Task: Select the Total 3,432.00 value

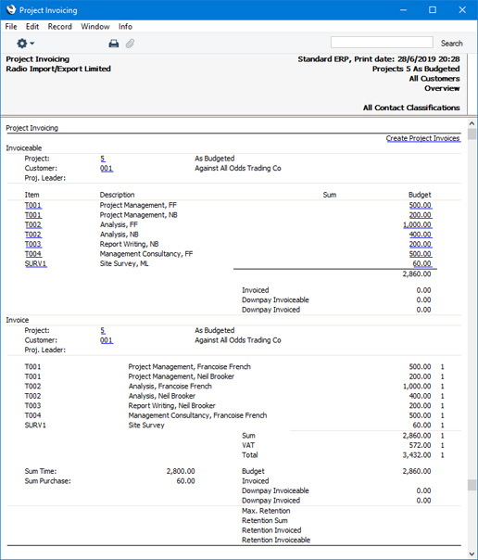Action: tap(417, 455)
